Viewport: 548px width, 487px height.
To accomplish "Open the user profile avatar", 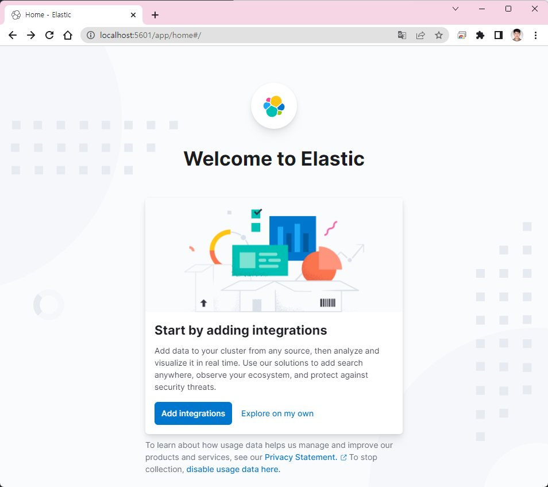I will pos(517,35).
